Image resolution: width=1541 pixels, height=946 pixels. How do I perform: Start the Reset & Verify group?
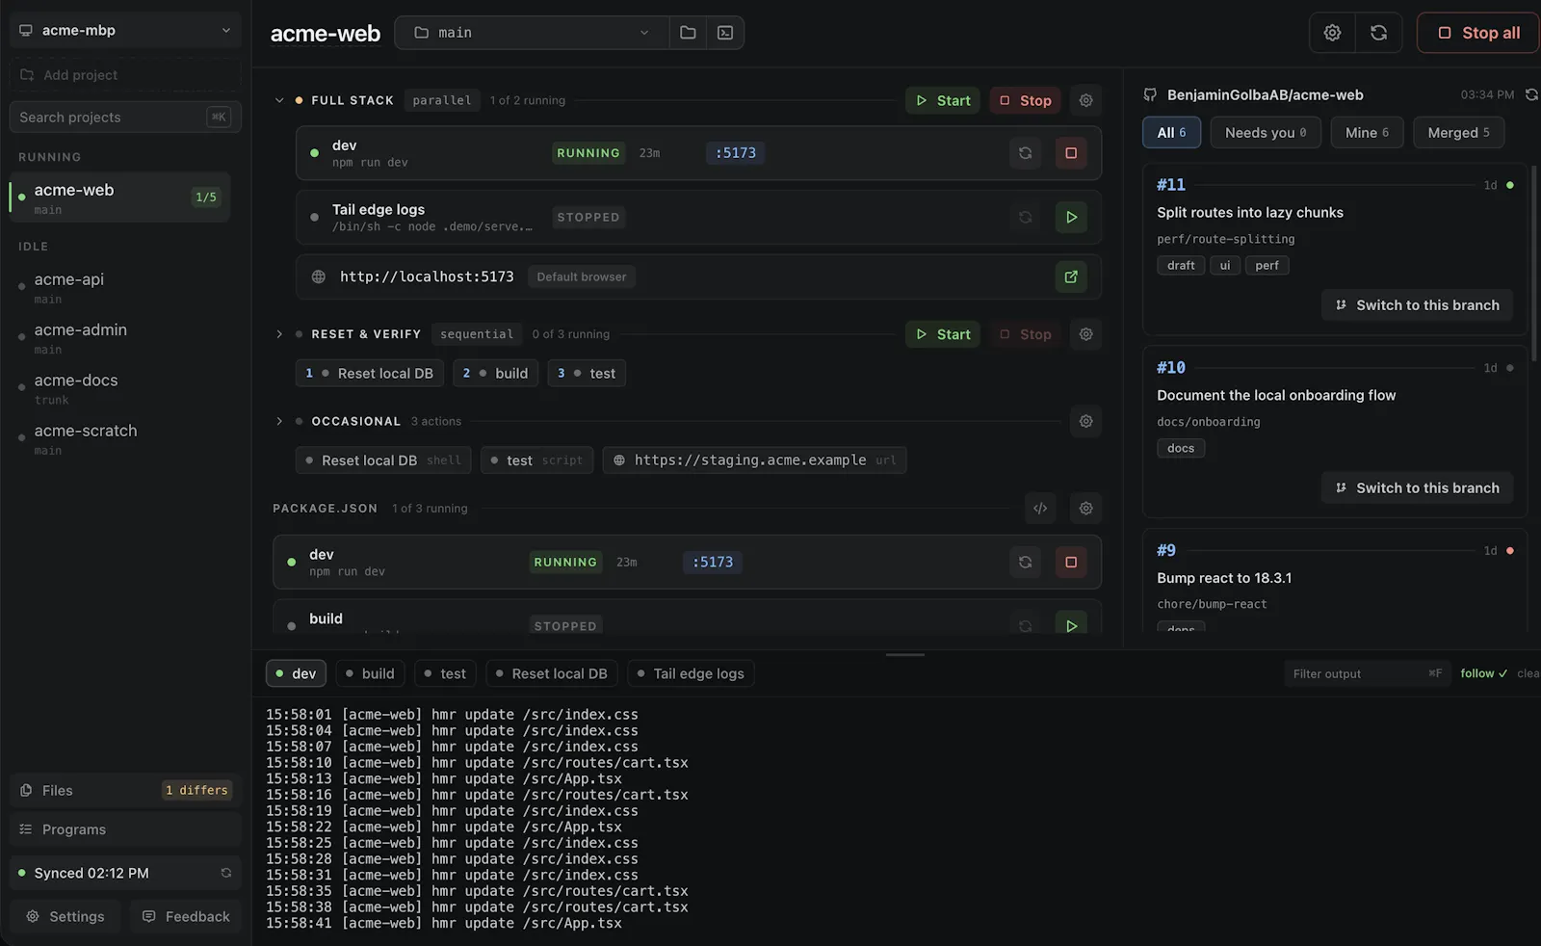tap(943, 334)
